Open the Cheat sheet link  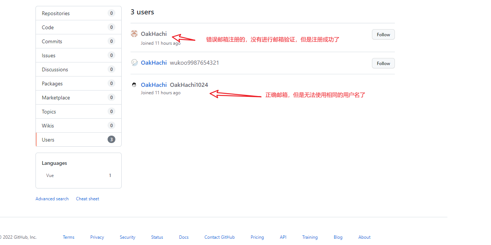88,199
